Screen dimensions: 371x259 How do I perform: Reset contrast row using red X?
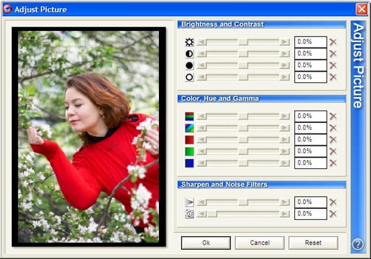pos(333,54)
